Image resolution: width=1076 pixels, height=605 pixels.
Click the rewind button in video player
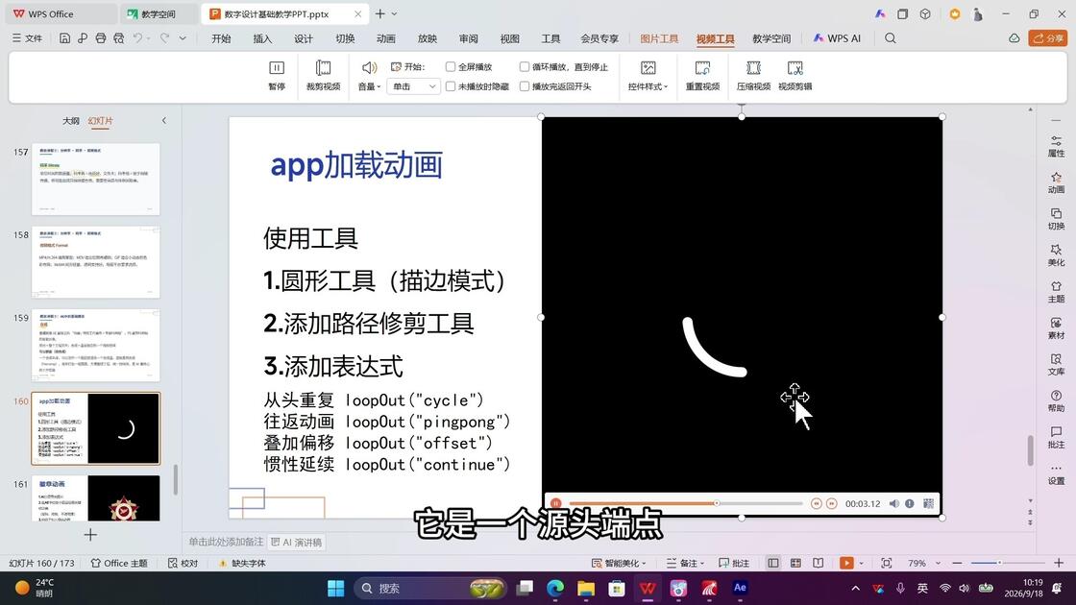816,503
